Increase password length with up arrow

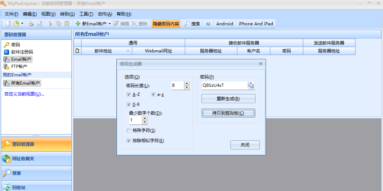187,84
